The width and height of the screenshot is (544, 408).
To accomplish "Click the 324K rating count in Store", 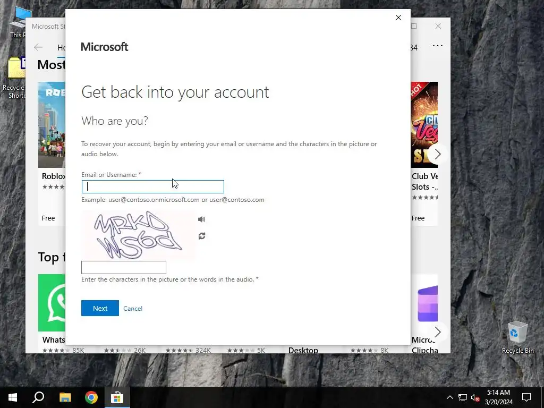I will (203, 351).
